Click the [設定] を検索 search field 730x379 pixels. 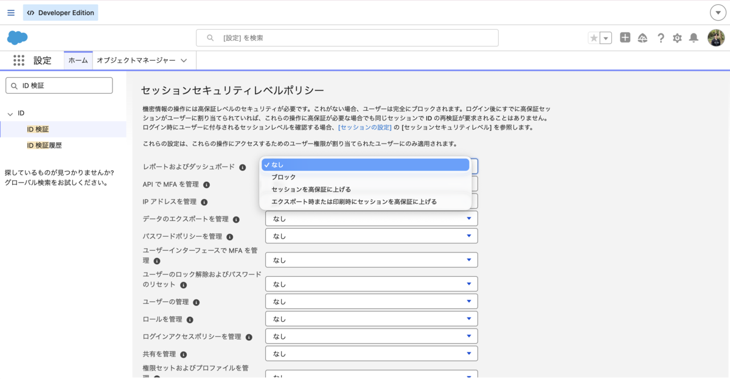pyautogui.click(x=347, y=38)
